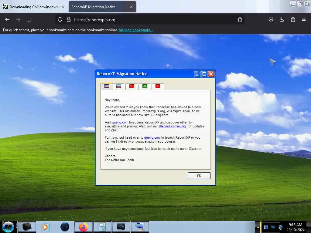Open the Extensions puzzle icon
Screen dimensions: 311x233
tap(293, 19)
